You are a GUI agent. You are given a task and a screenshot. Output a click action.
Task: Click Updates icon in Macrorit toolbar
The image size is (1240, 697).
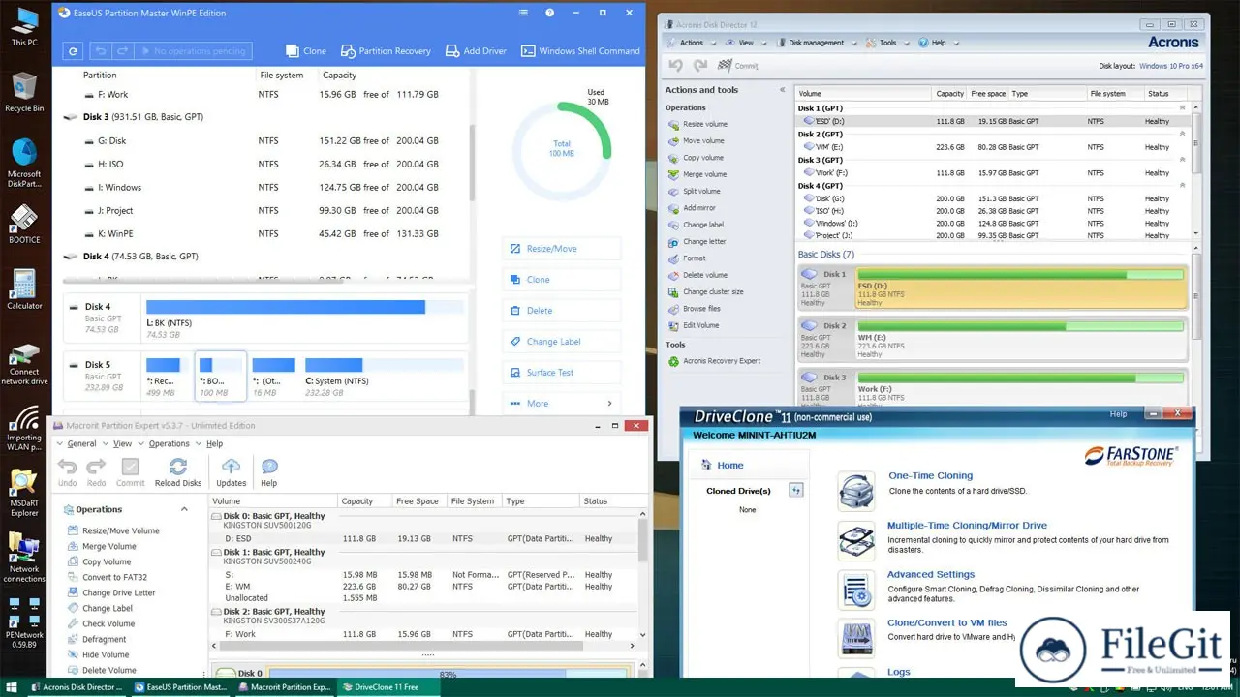point(231,472)
